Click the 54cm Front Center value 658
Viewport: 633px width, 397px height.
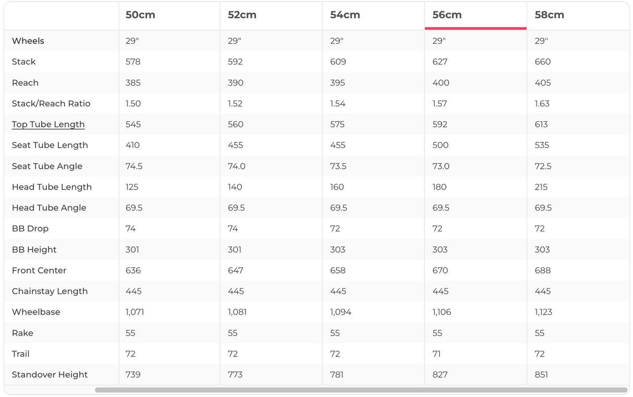coord(338,270)
